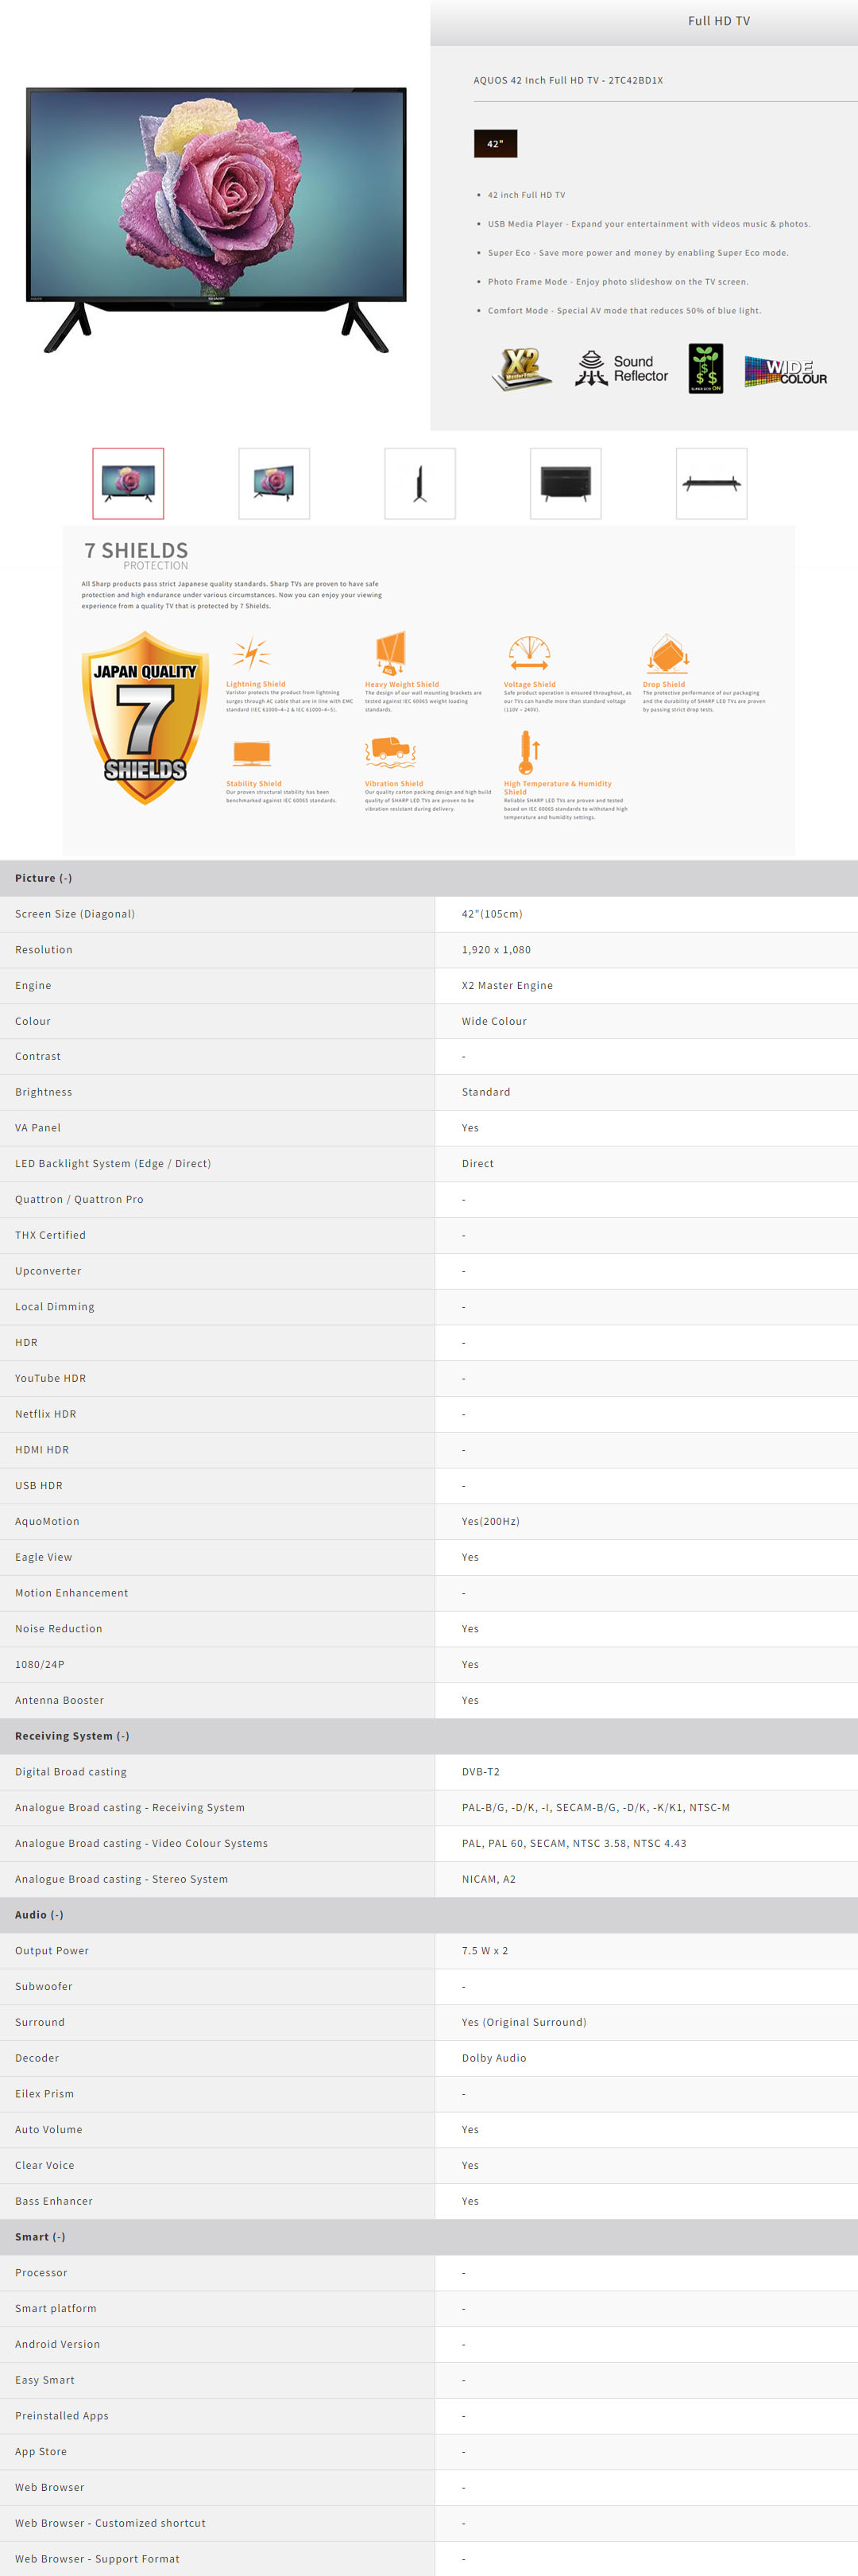Select the 42" screen size option
Viewport: 858px width, 2576px height.
point(494,144)
